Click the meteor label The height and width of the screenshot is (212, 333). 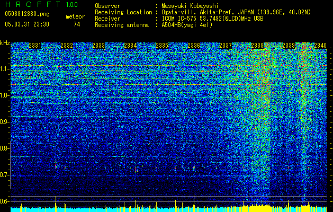[75, 16]
